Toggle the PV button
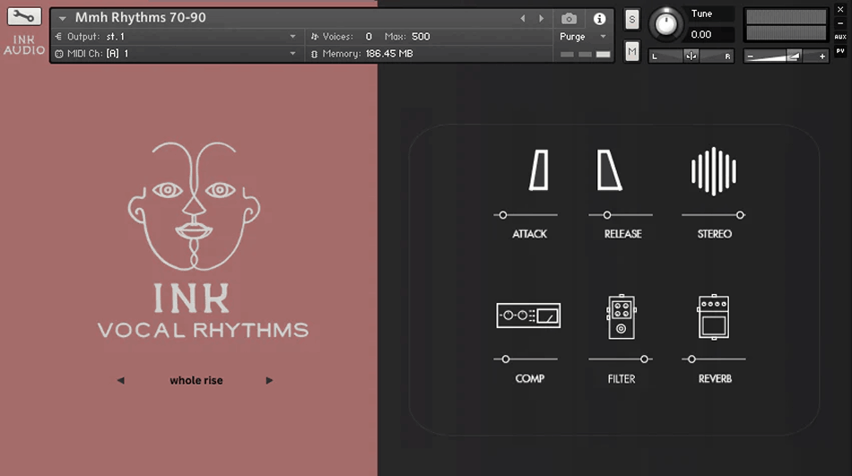 tap(840, 51)
